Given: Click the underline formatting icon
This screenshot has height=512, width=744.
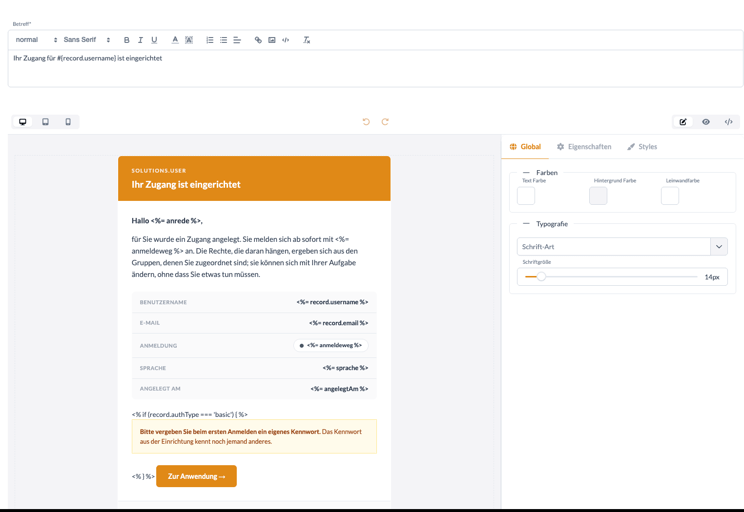Looking at the screenshot, I should [x=154, y=40].
